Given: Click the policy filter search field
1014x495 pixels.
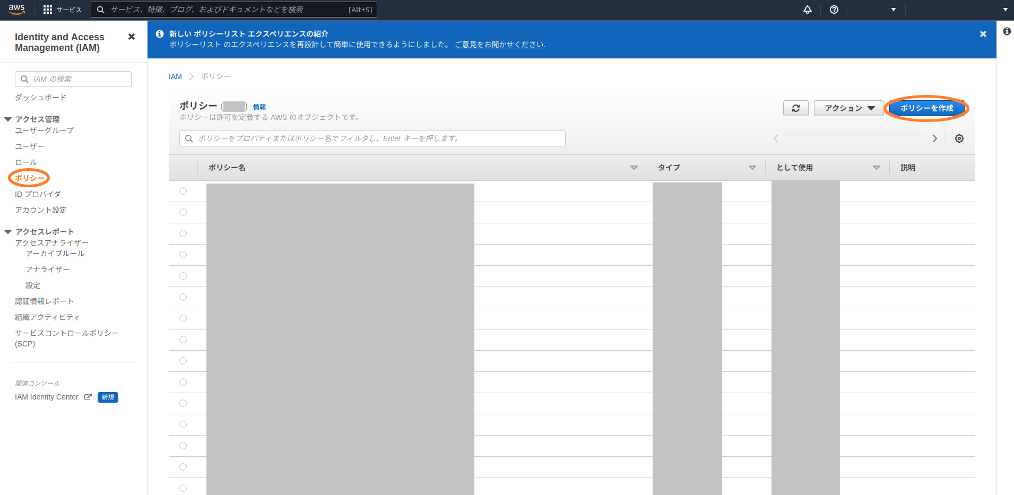Looking at the screenshot, I should click(372, 138).
